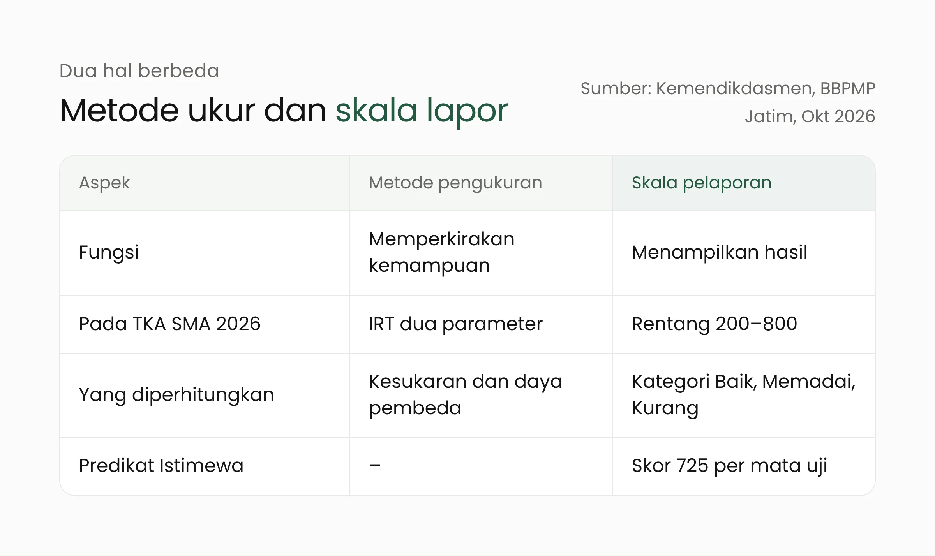The width and height of the screenshot is (935, 556).
Task: Click the 'Dua hal berbeda' subtitle
Action: tap(139, 71)
